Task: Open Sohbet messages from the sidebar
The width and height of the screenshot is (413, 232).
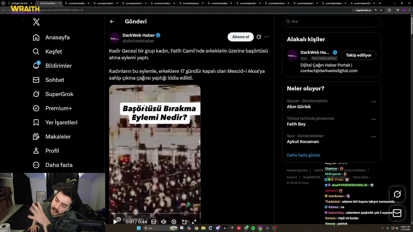Action: coord(48,80)
